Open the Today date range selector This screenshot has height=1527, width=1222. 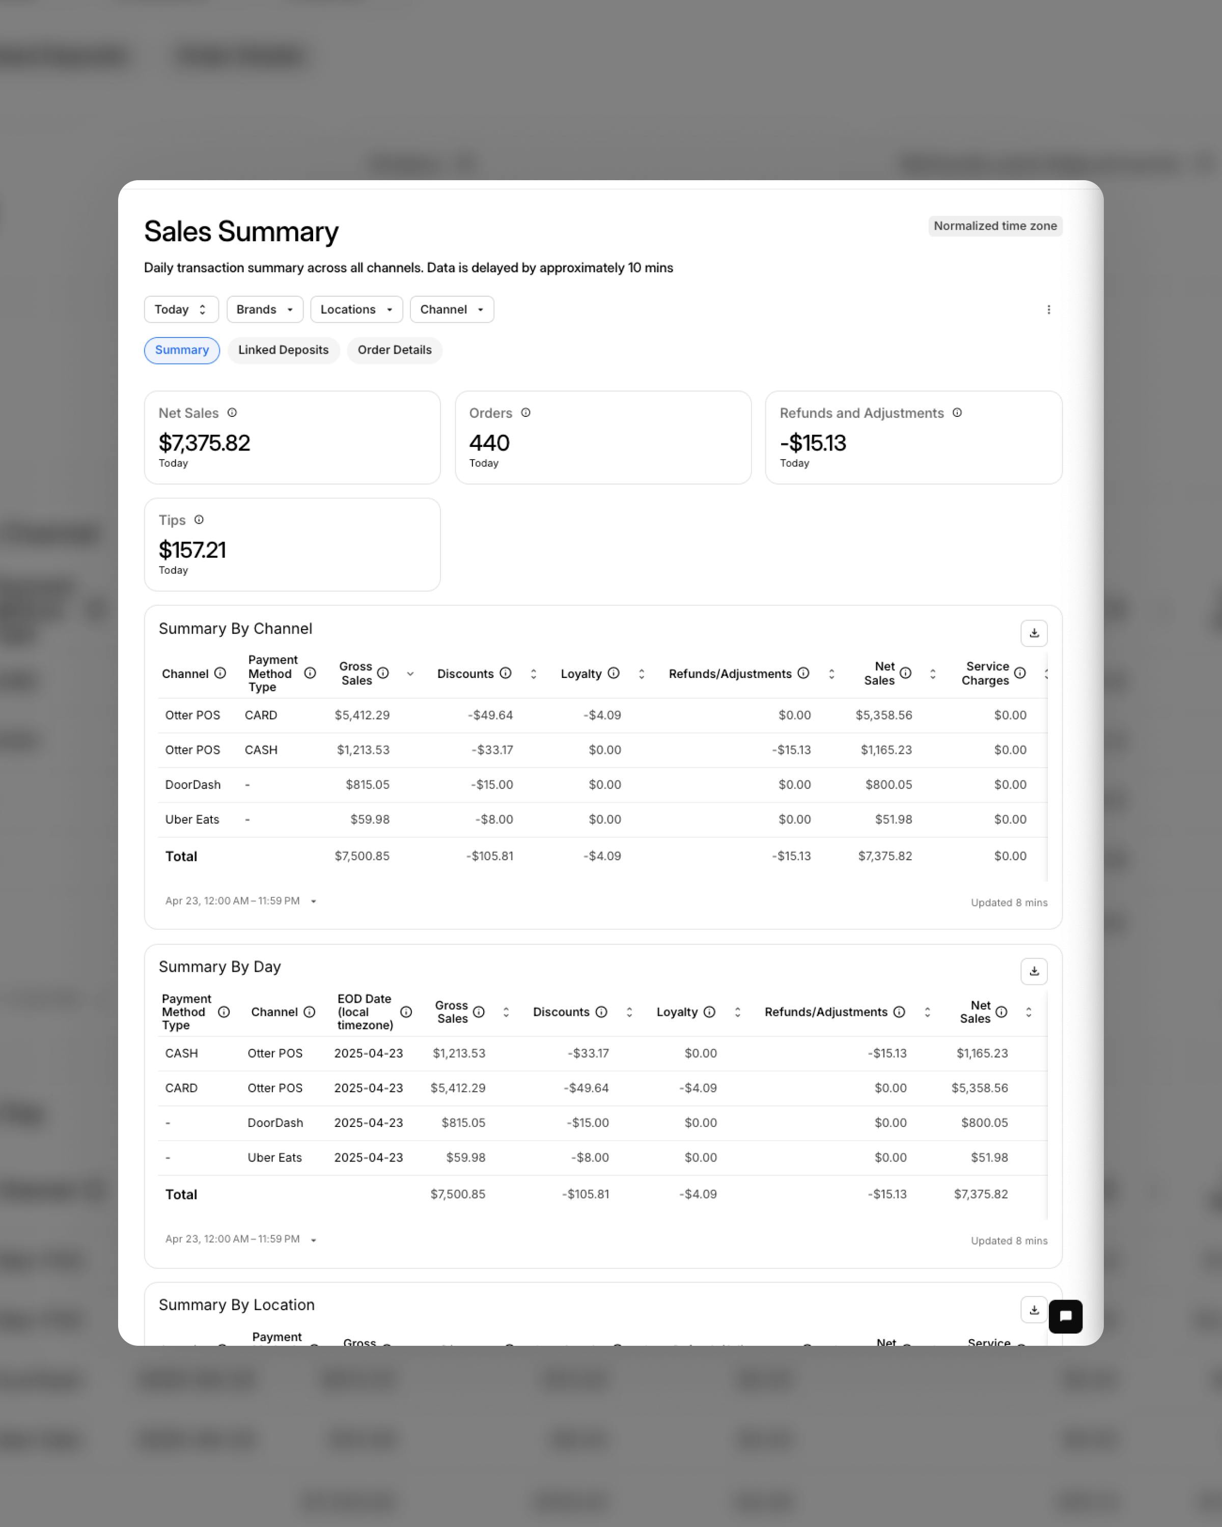coord(181,309)
